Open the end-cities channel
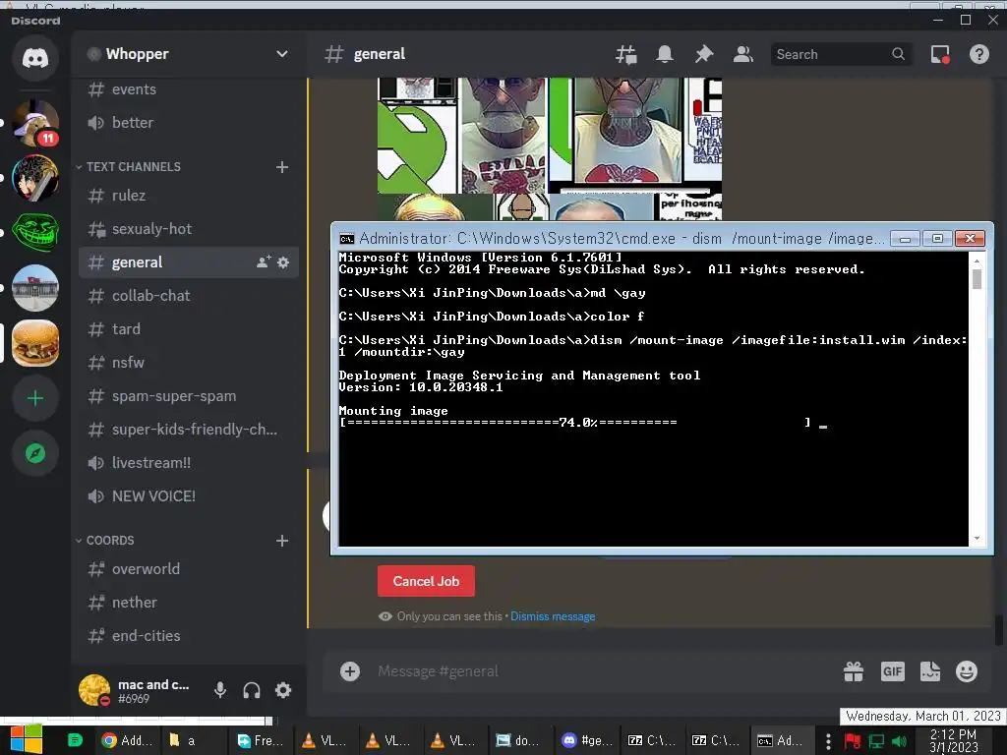The height and width of the screenshot is (755, 1007). (188, 636)
